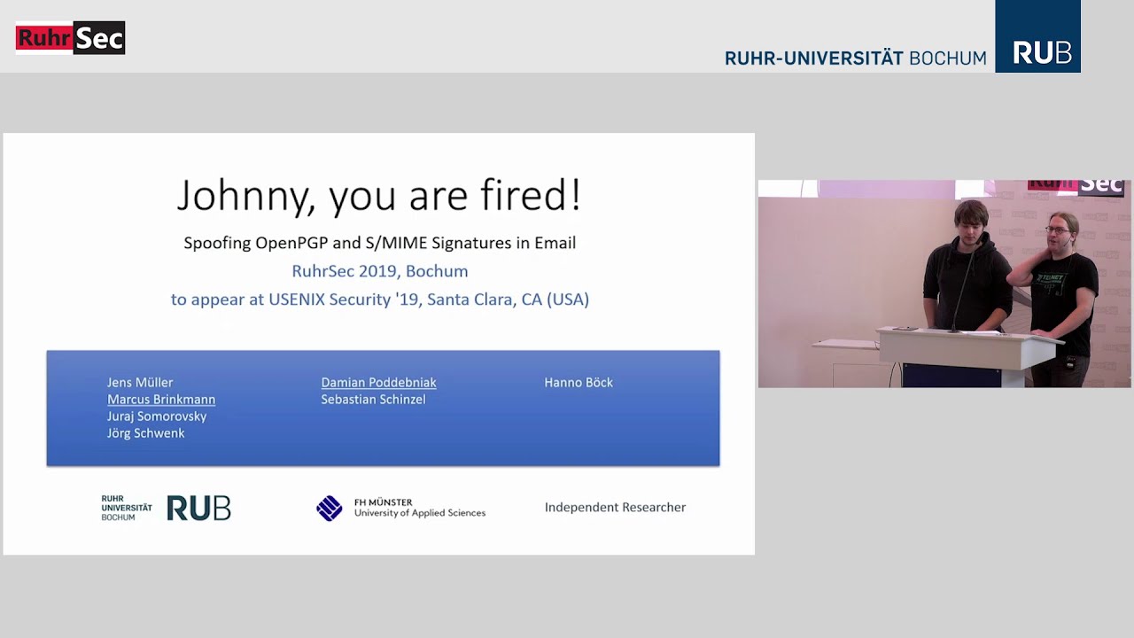Viewport: 1134px width, 638px height.
Task: Click underlined name Marcus Brinkmann
Action: 161,400
